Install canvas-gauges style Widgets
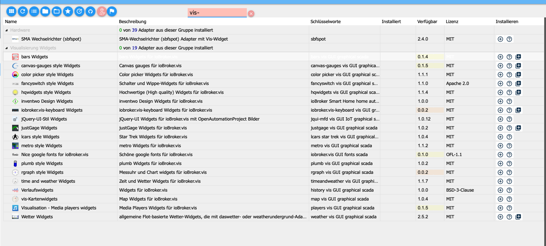 (x=500, y=66)
